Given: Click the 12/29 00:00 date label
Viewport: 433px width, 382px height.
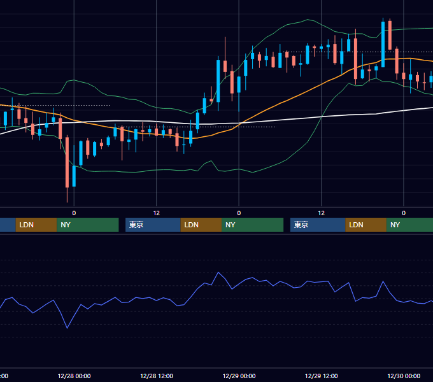Looking at the screenshot, I should click(x=239, y=376).
